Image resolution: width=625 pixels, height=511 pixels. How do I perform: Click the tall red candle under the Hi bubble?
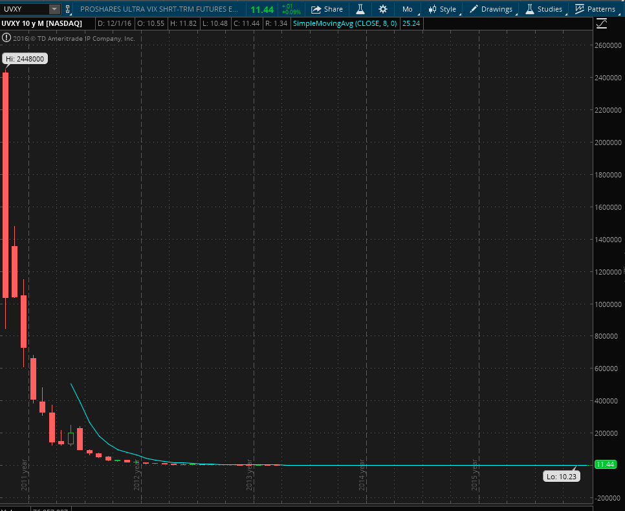pyautogui.click(x=6, y=185)
